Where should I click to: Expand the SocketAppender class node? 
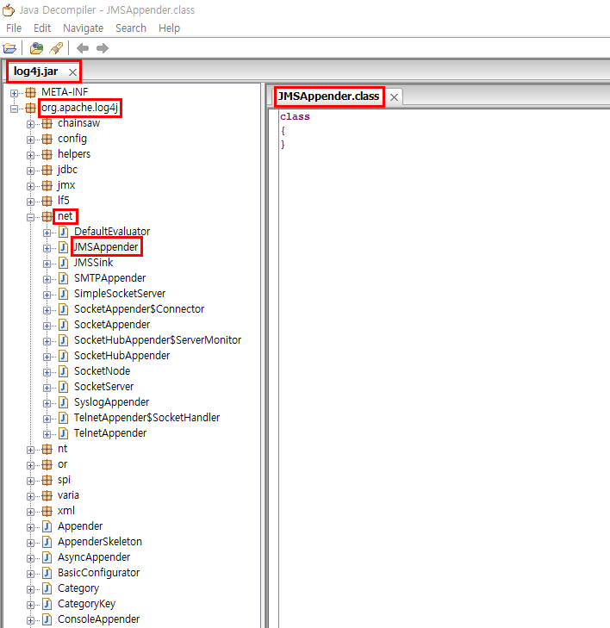(x=47, y=326)
